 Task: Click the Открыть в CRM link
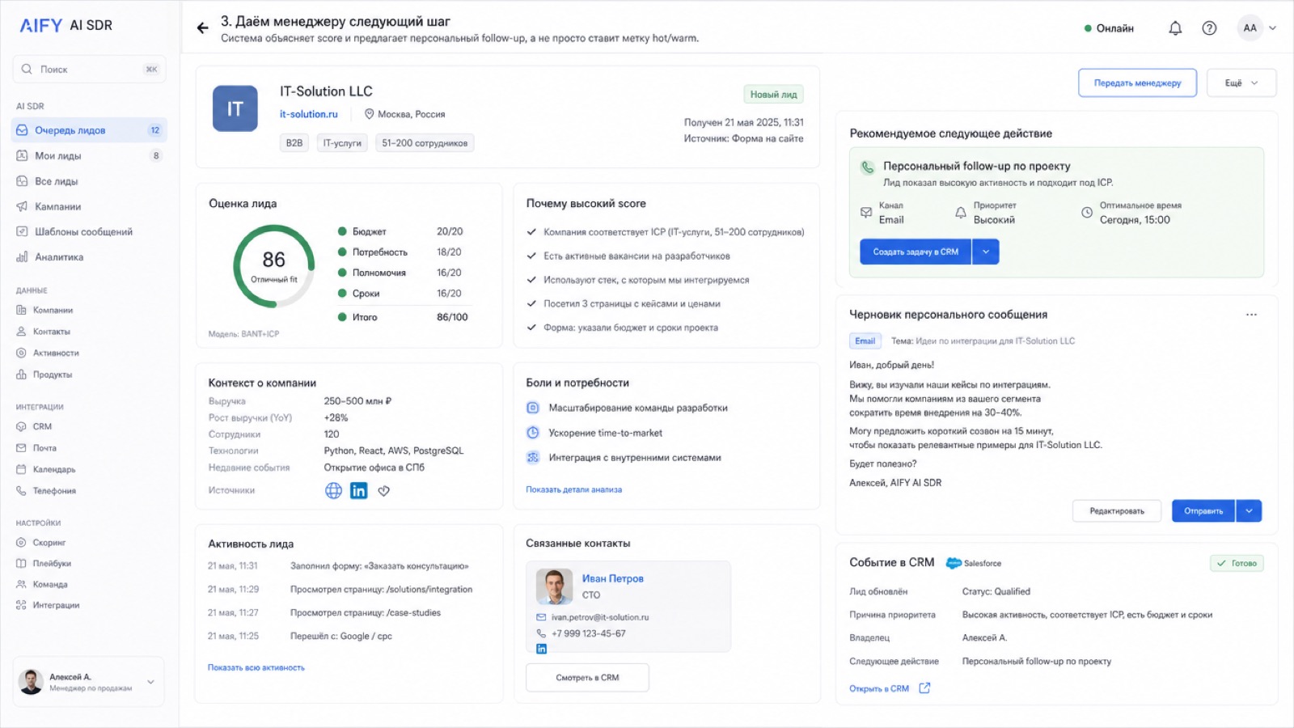(879, 688)
